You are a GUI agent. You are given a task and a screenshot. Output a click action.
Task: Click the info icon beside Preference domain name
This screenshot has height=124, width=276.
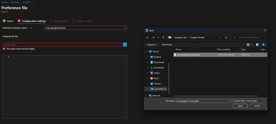click(31, 28)
